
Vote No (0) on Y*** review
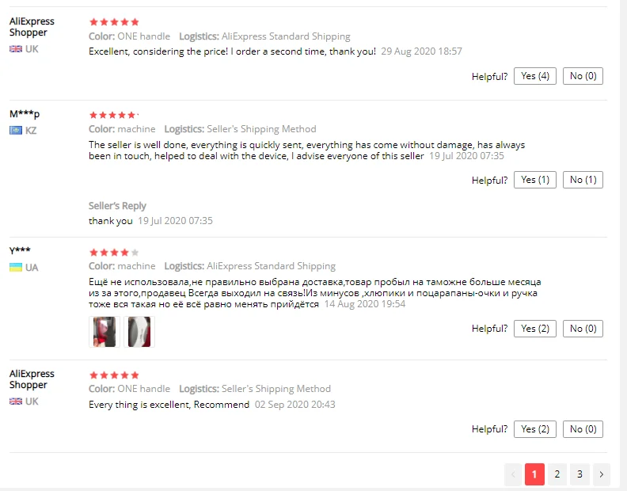point(583,329)
